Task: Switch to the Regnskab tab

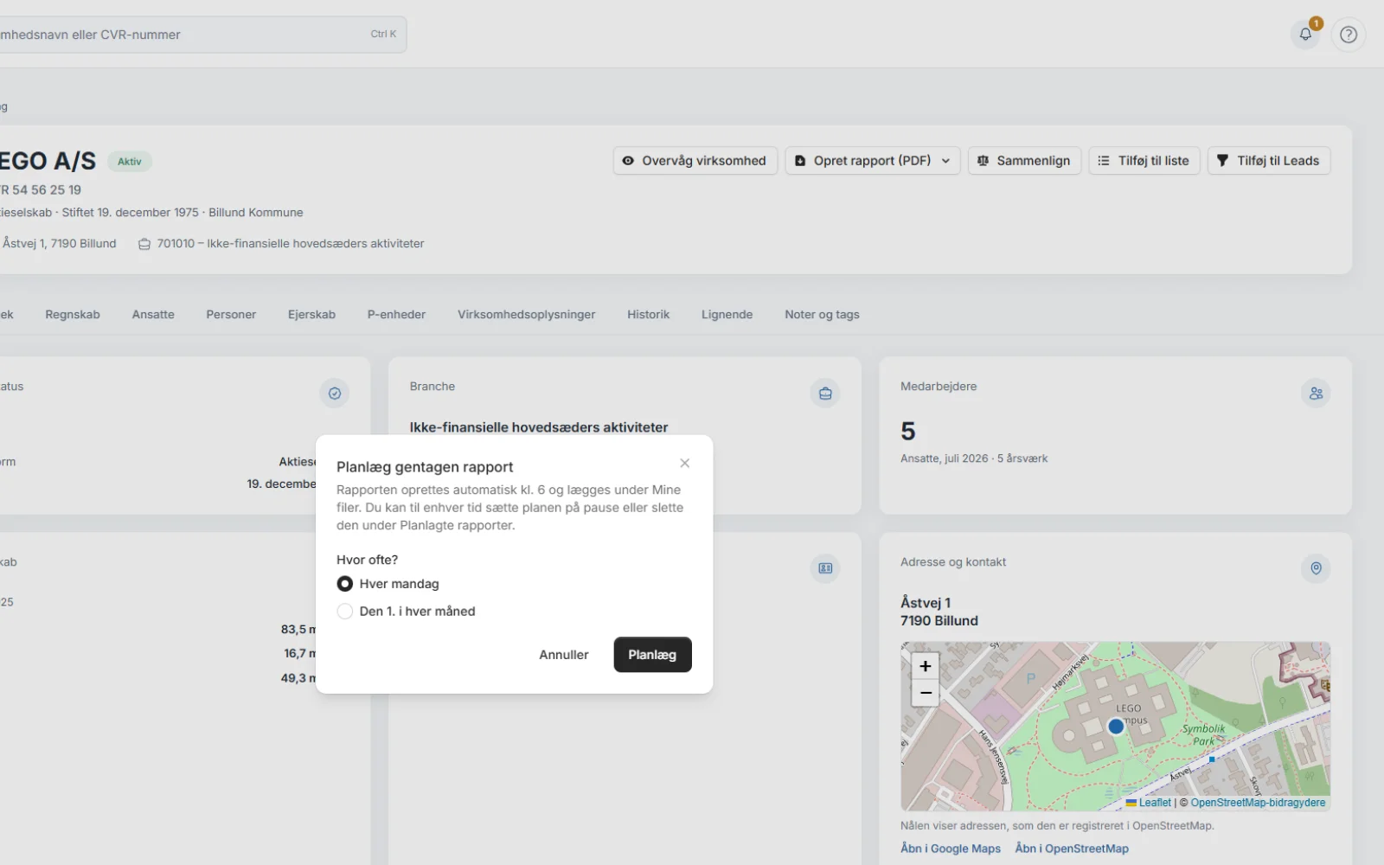Action: point(73,315)
